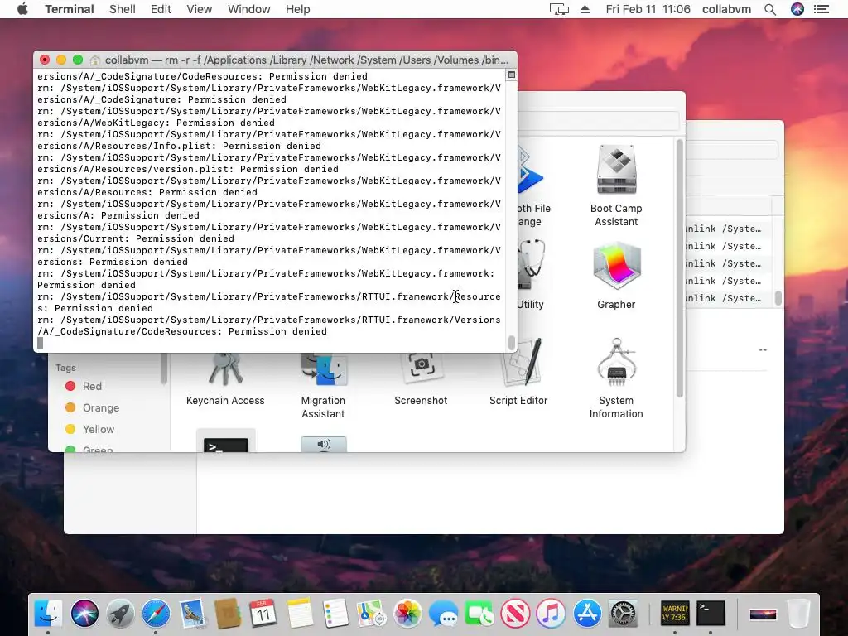Open Spotlight search magnifier
This screenshot has width=848, height=636.
tap(770, 9)
